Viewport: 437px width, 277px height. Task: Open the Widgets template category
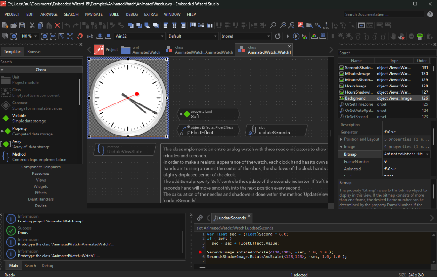click(x=40, y=186)
